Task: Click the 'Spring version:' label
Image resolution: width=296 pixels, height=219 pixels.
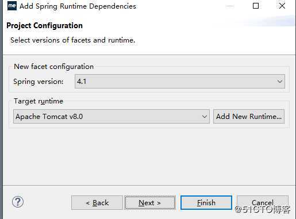Action: point(39,82)
